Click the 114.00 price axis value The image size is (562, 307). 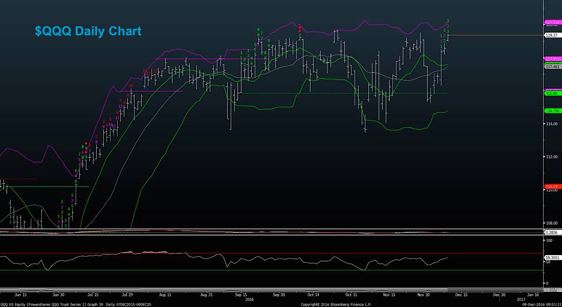(x=551, y=124)
